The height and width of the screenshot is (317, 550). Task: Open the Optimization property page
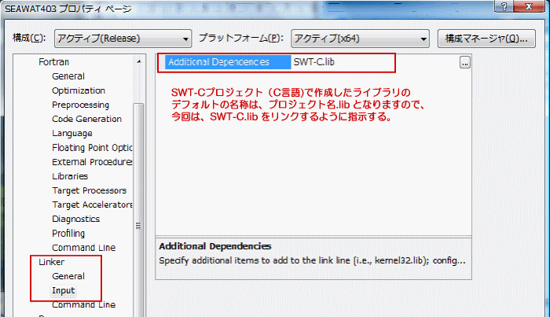[79, 90]
